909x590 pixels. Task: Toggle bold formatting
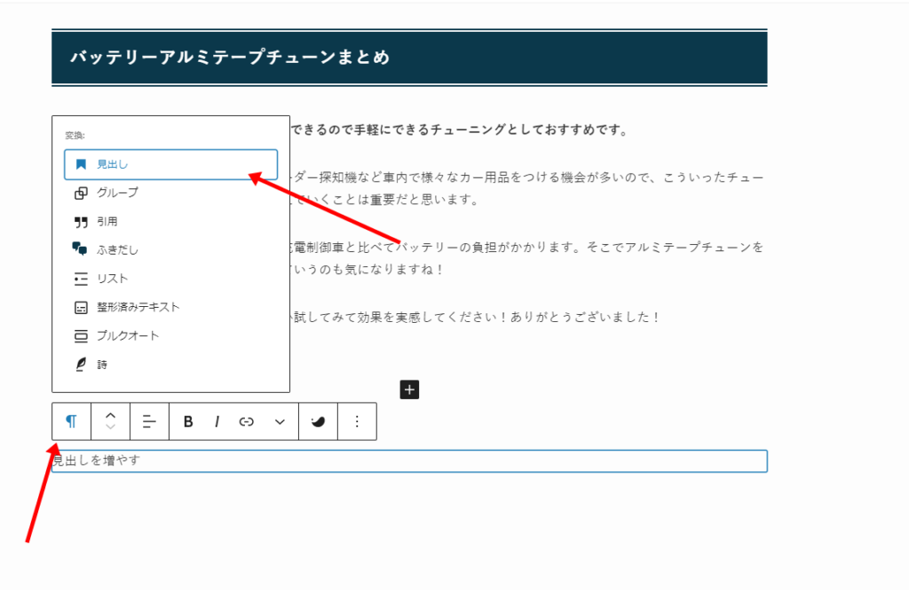(x=188, y=421)
